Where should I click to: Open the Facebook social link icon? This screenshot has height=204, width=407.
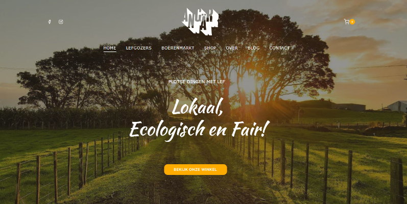(x=50, y=22)
